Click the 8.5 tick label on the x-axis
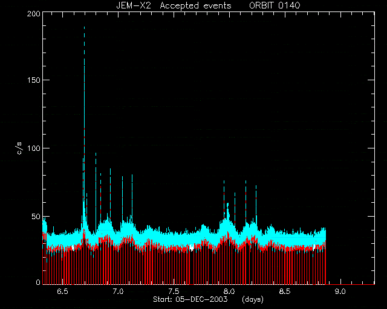 (x=285, y=291)
